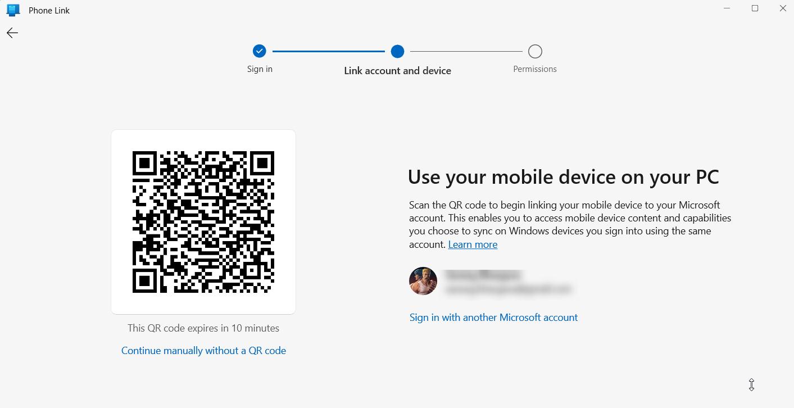The image size is (794, 408).
Task: Close the Phone Link window
Action: (x=783, y=8)
